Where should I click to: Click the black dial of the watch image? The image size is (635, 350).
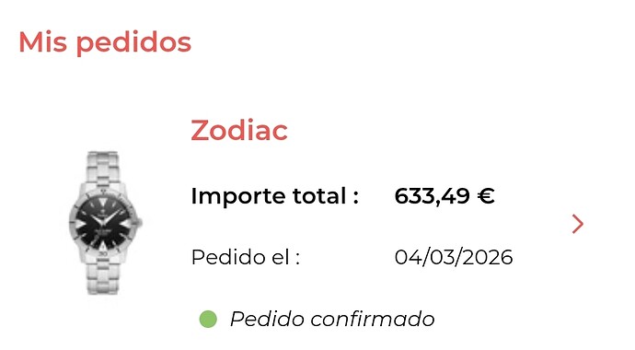[x=104, y=222]
